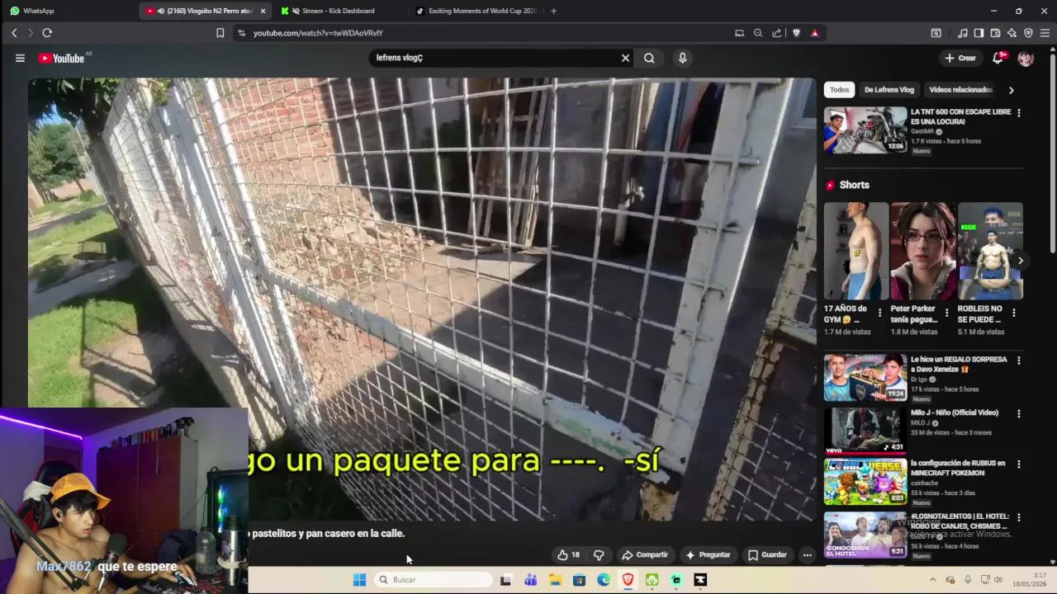Share the video via Compartir
The height and width of the screenshot is (594, 1057).
[x=645, y=554]
